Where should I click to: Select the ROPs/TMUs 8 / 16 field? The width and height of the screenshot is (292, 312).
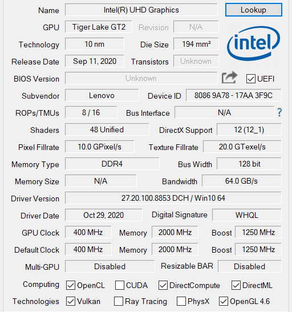pos(91,112)
